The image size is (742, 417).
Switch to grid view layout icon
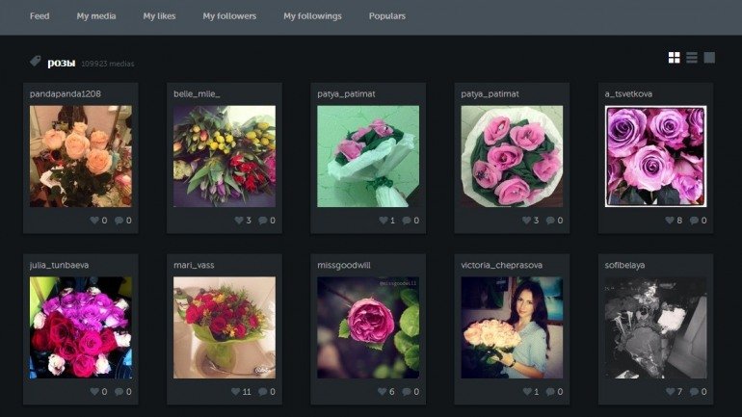[x=675, y=58]
